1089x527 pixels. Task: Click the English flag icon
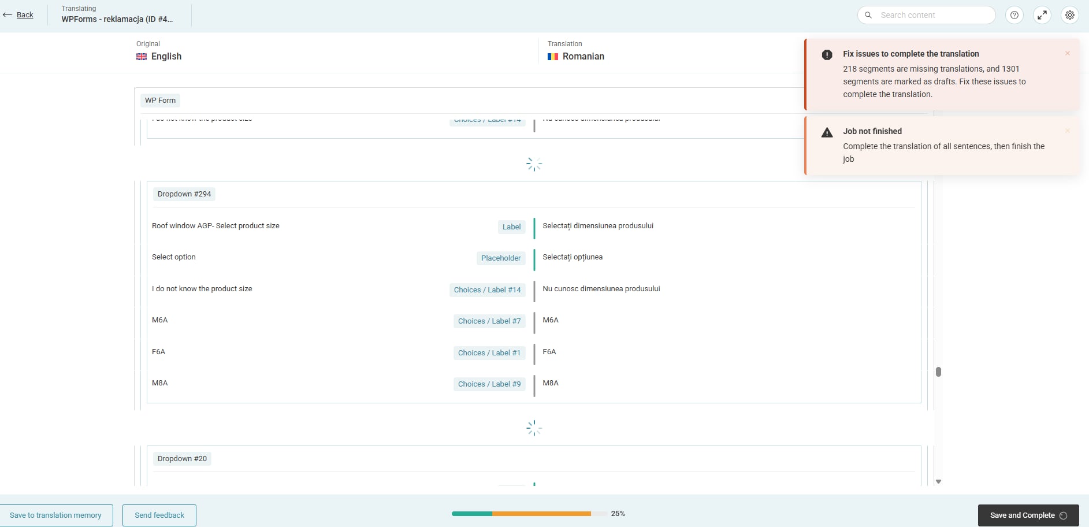click(142, 57)
